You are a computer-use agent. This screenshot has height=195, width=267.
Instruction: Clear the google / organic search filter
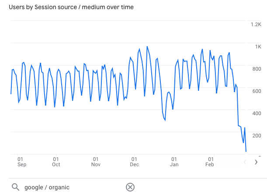tap(130, 187)
